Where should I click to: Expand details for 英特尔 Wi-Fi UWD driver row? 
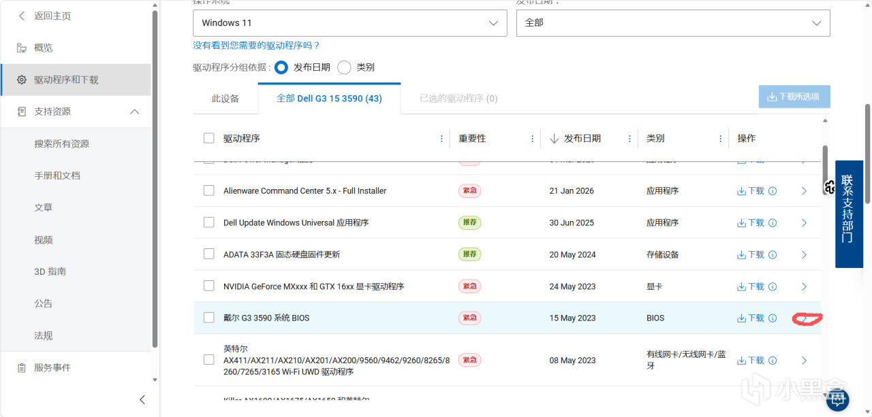coord(804,361)
